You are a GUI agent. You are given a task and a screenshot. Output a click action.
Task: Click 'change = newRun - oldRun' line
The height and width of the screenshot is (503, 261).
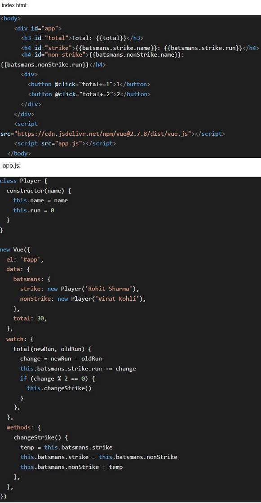tap(61, 359)
